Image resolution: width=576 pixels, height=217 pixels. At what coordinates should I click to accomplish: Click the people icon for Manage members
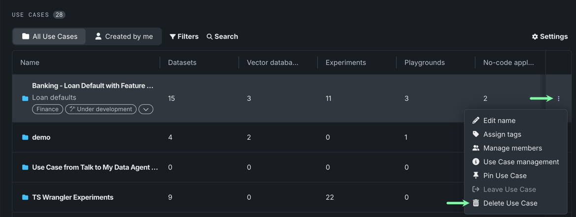click(475, 148)
